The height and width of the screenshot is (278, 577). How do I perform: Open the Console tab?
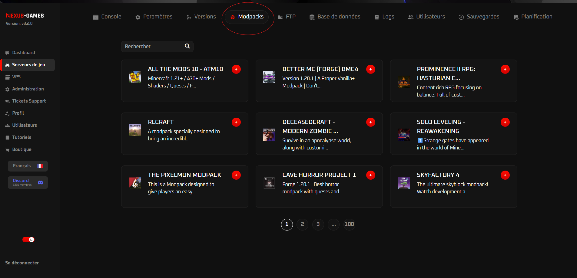[x=107, y=17]
